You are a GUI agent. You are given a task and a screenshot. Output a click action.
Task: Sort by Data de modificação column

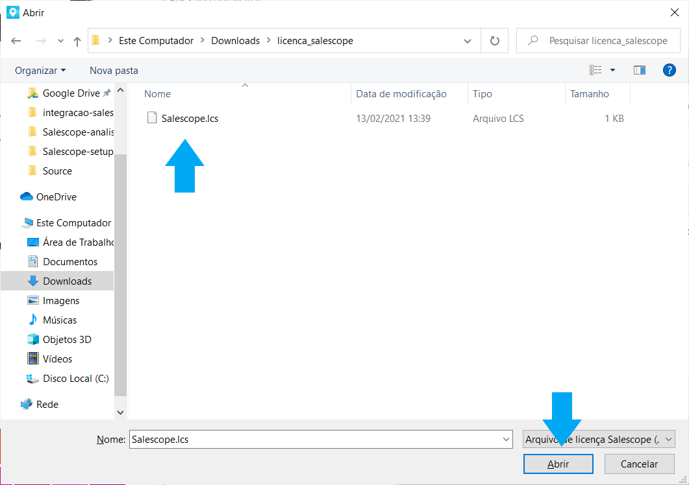[401, 94]
